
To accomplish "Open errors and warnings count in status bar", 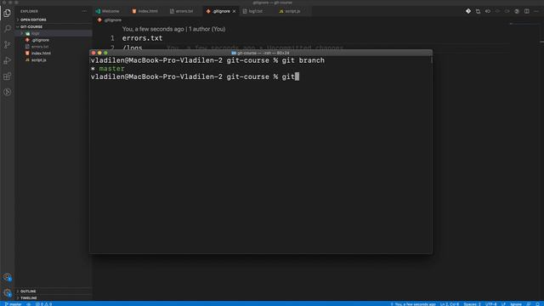I will point(43,304).
